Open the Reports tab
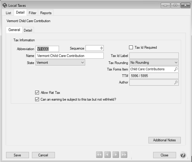This screenshot has height=162, width=192. coord(46,13)
